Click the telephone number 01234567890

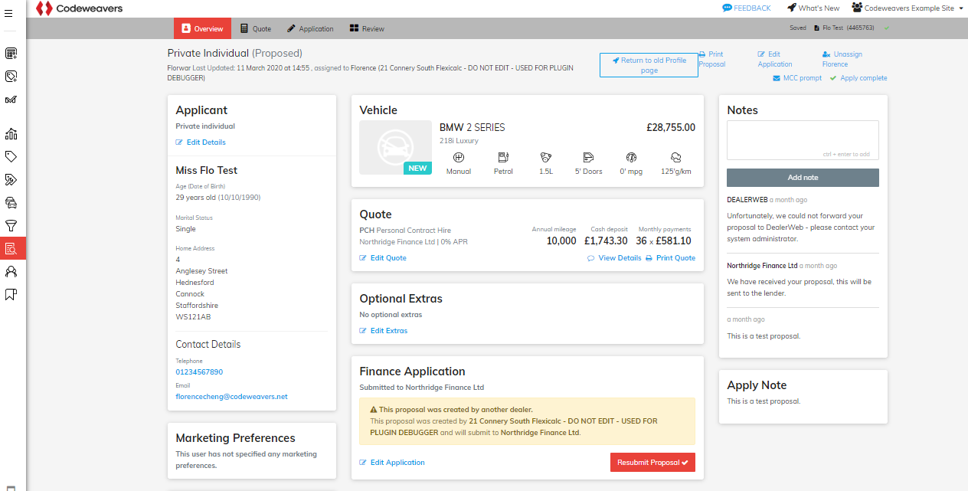coord(199,372)
